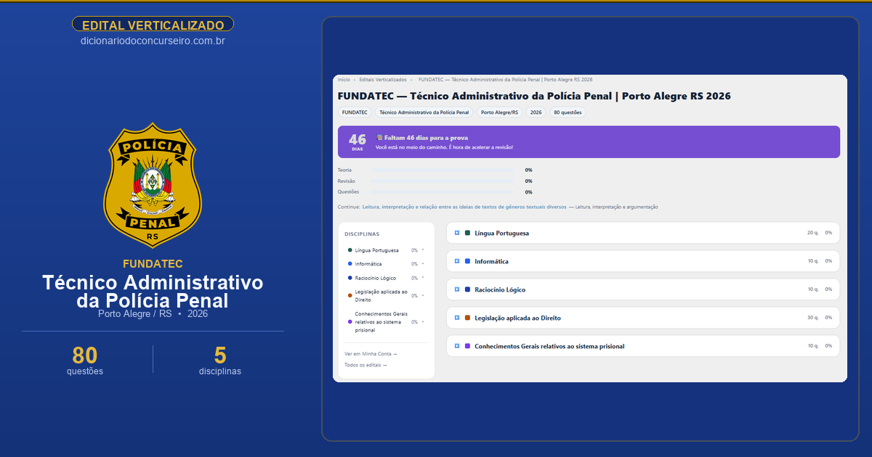Click the 0% value beside sidebar Informática

click(x=414, y=264)
